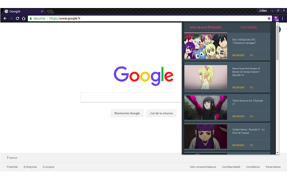Screen dimensions: 287x179
Task: Click the Google search input field
Action: pos(131,98)
